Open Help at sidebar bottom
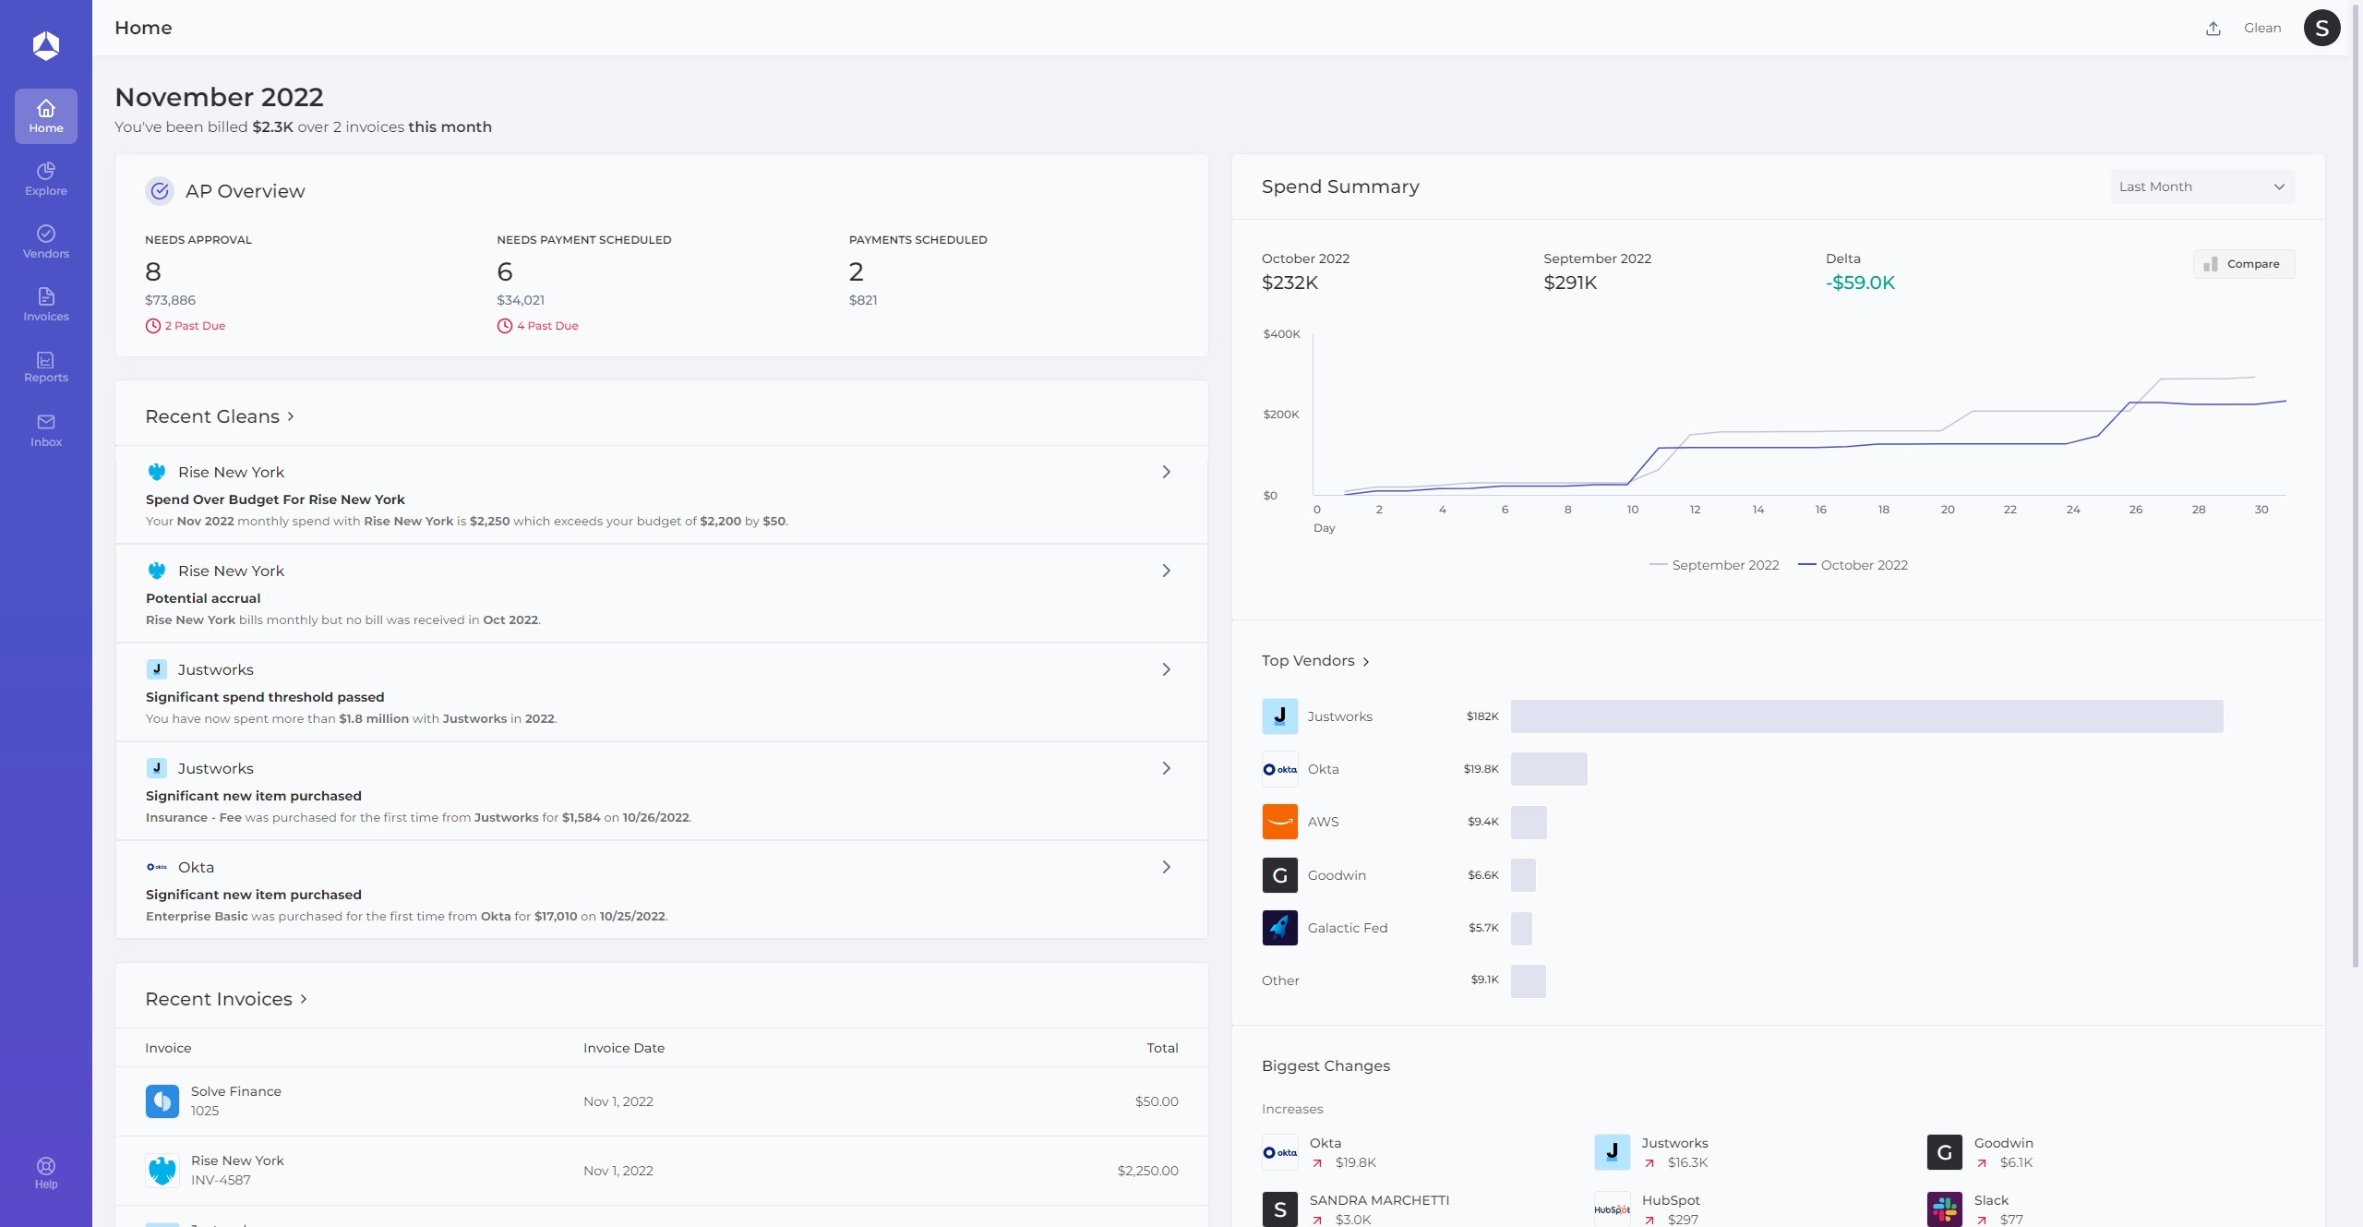 click(46, 1173)
